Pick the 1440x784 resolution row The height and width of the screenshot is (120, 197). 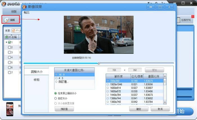pyautogui.click(x=135, y=95)
